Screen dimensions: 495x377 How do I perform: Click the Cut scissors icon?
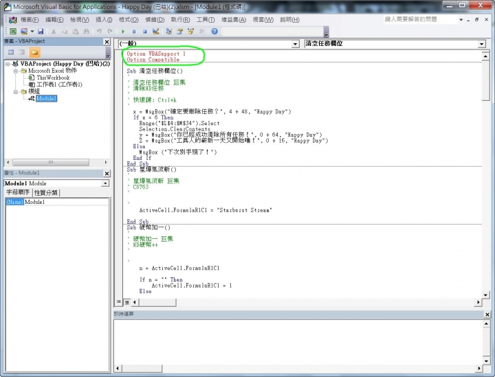54,31
